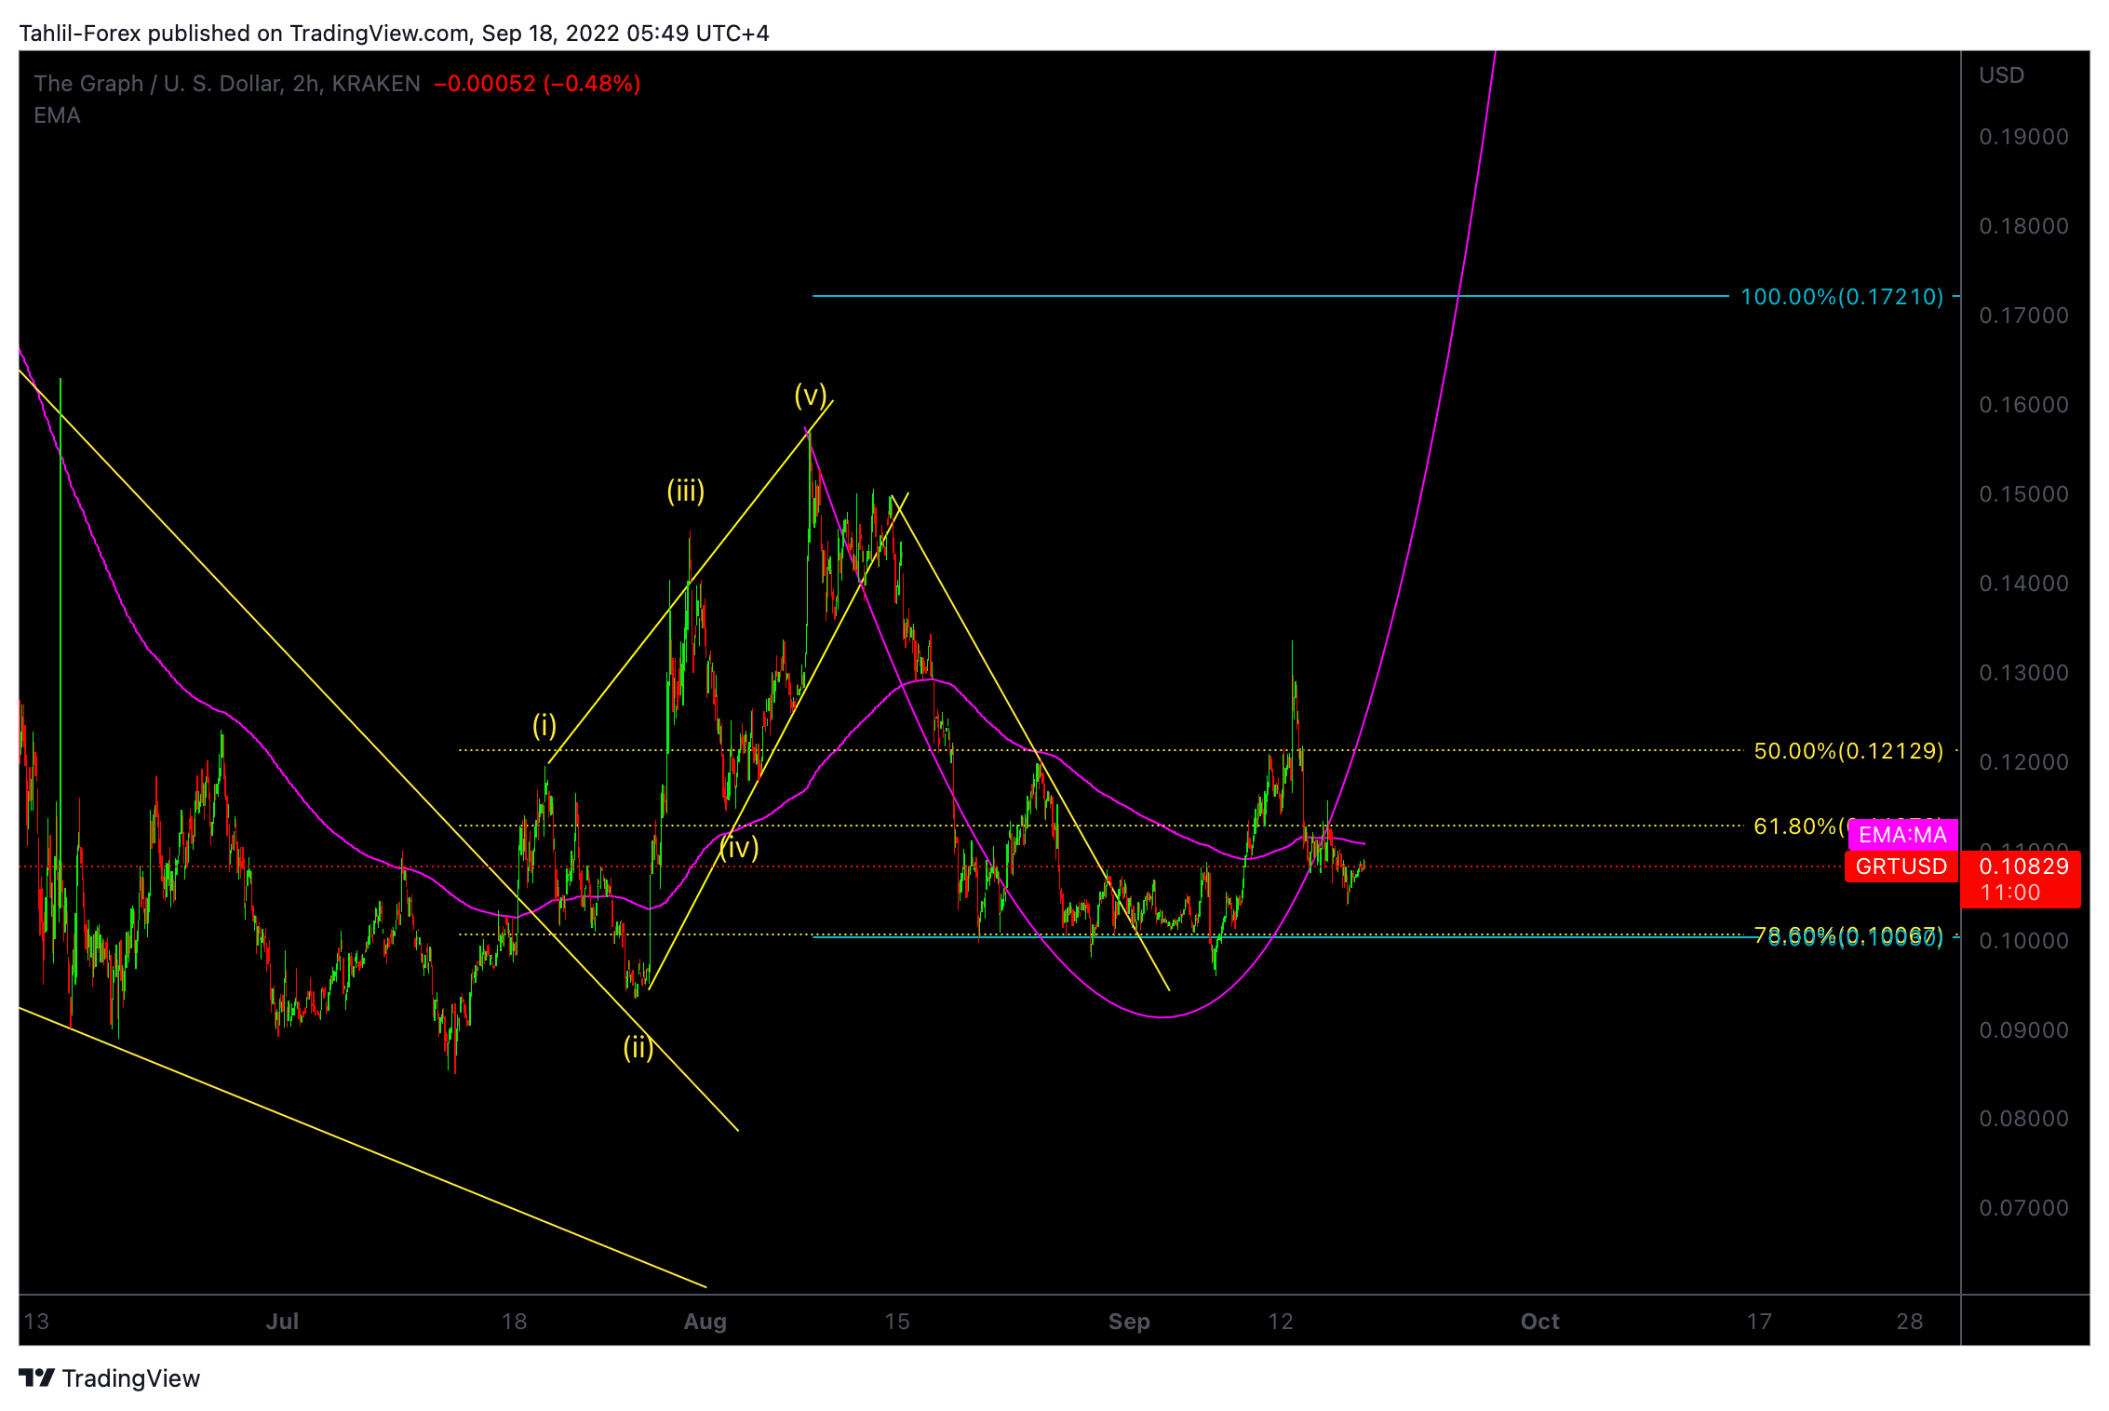Click the 15 date on time axis
Viewport: 2109px width, 1411px height.
point(896,1322)
